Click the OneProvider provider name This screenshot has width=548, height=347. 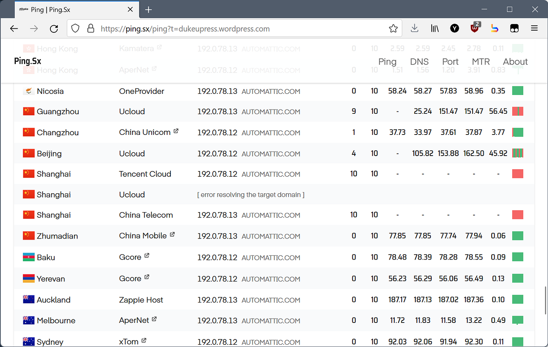(142, 91)
